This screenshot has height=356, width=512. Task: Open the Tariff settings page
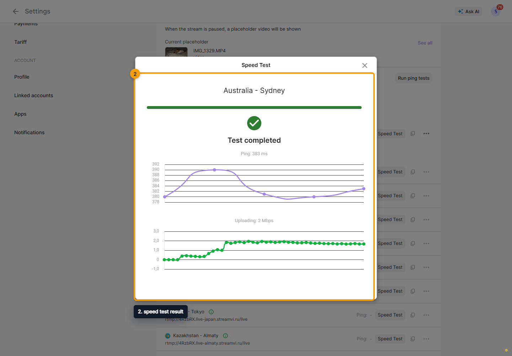[21, 42]
